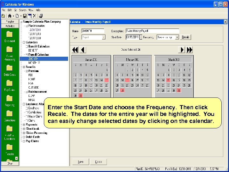Go to next month with right arrow
The height and width of the screenshot is (172, 229).
pos(182,50)
